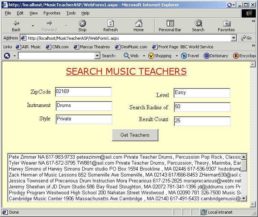This screenshot has width=258, height=217.
Task: Click the Search Radius field
Action: click(202, 107)
